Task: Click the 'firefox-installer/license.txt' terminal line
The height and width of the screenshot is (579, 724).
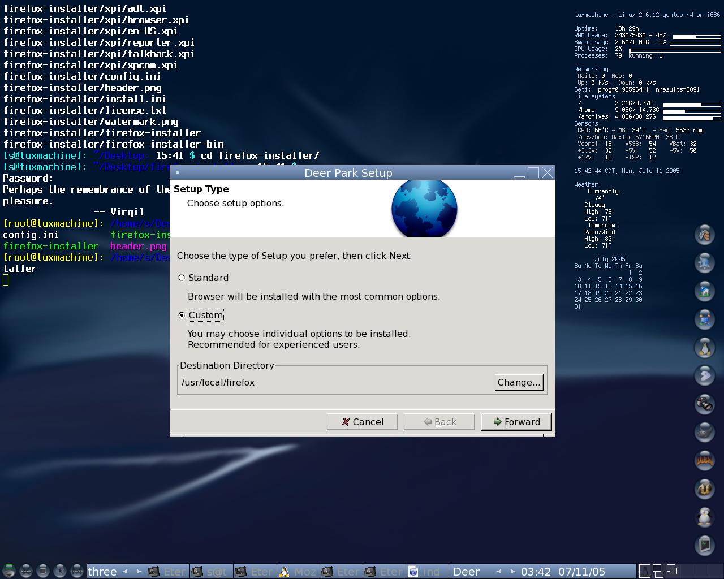Action: tap(85, 110)
